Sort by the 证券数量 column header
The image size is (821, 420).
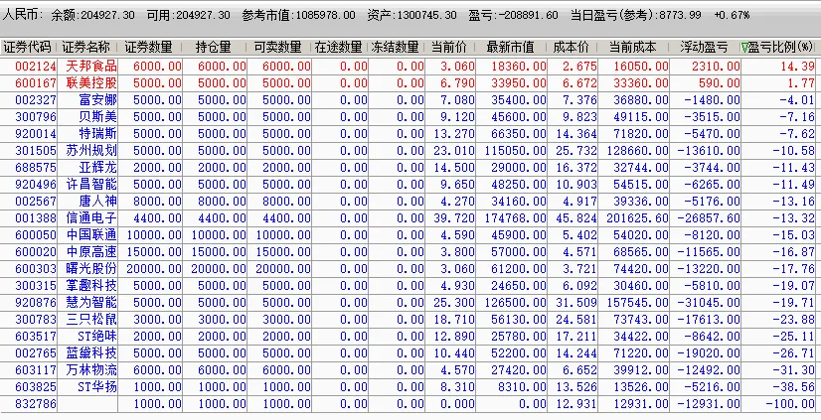pyautogui.click(x=148, y=47)
